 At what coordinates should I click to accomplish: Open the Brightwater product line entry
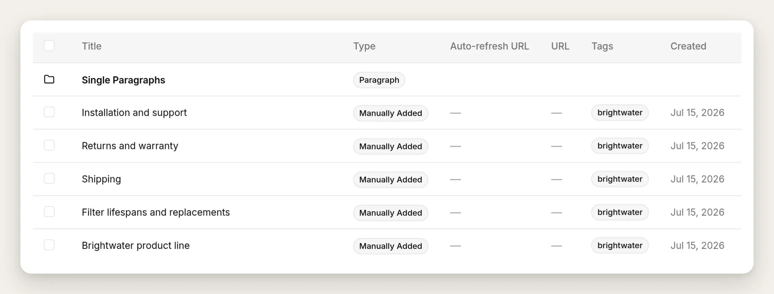click(135, 246)
